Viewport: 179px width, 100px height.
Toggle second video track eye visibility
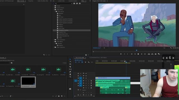click(86, 76)
